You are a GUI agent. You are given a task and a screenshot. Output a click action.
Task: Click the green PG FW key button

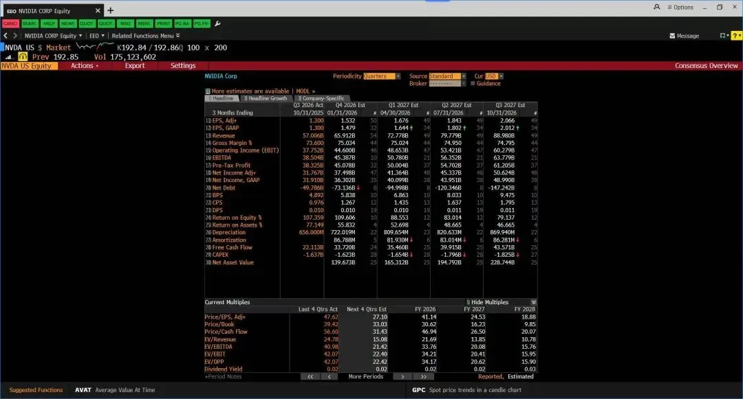(202, 23)
